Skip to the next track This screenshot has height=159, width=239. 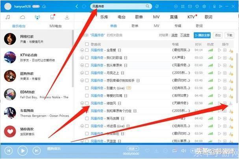point(37,151)
